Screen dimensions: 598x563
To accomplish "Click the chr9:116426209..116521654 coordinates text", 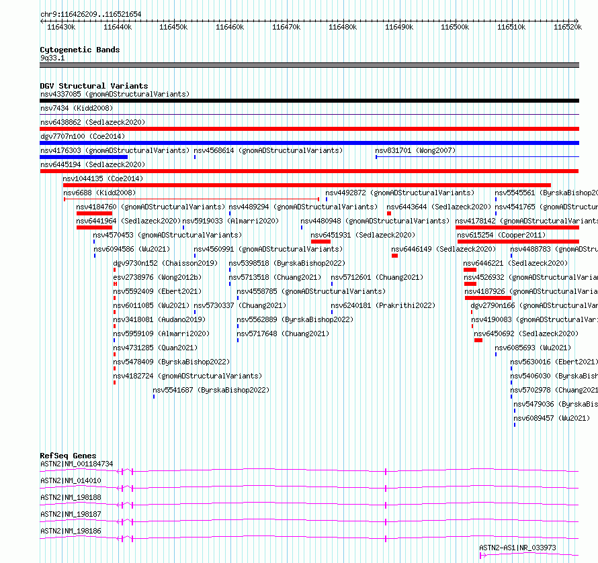I will pos(91,15).
